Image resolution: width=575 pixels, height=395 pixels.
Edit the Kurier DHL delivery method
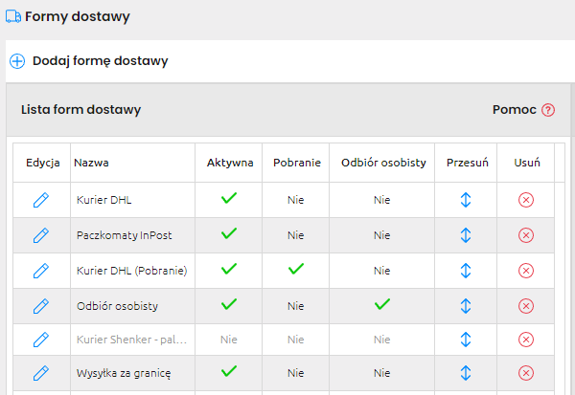pos(40,200)
